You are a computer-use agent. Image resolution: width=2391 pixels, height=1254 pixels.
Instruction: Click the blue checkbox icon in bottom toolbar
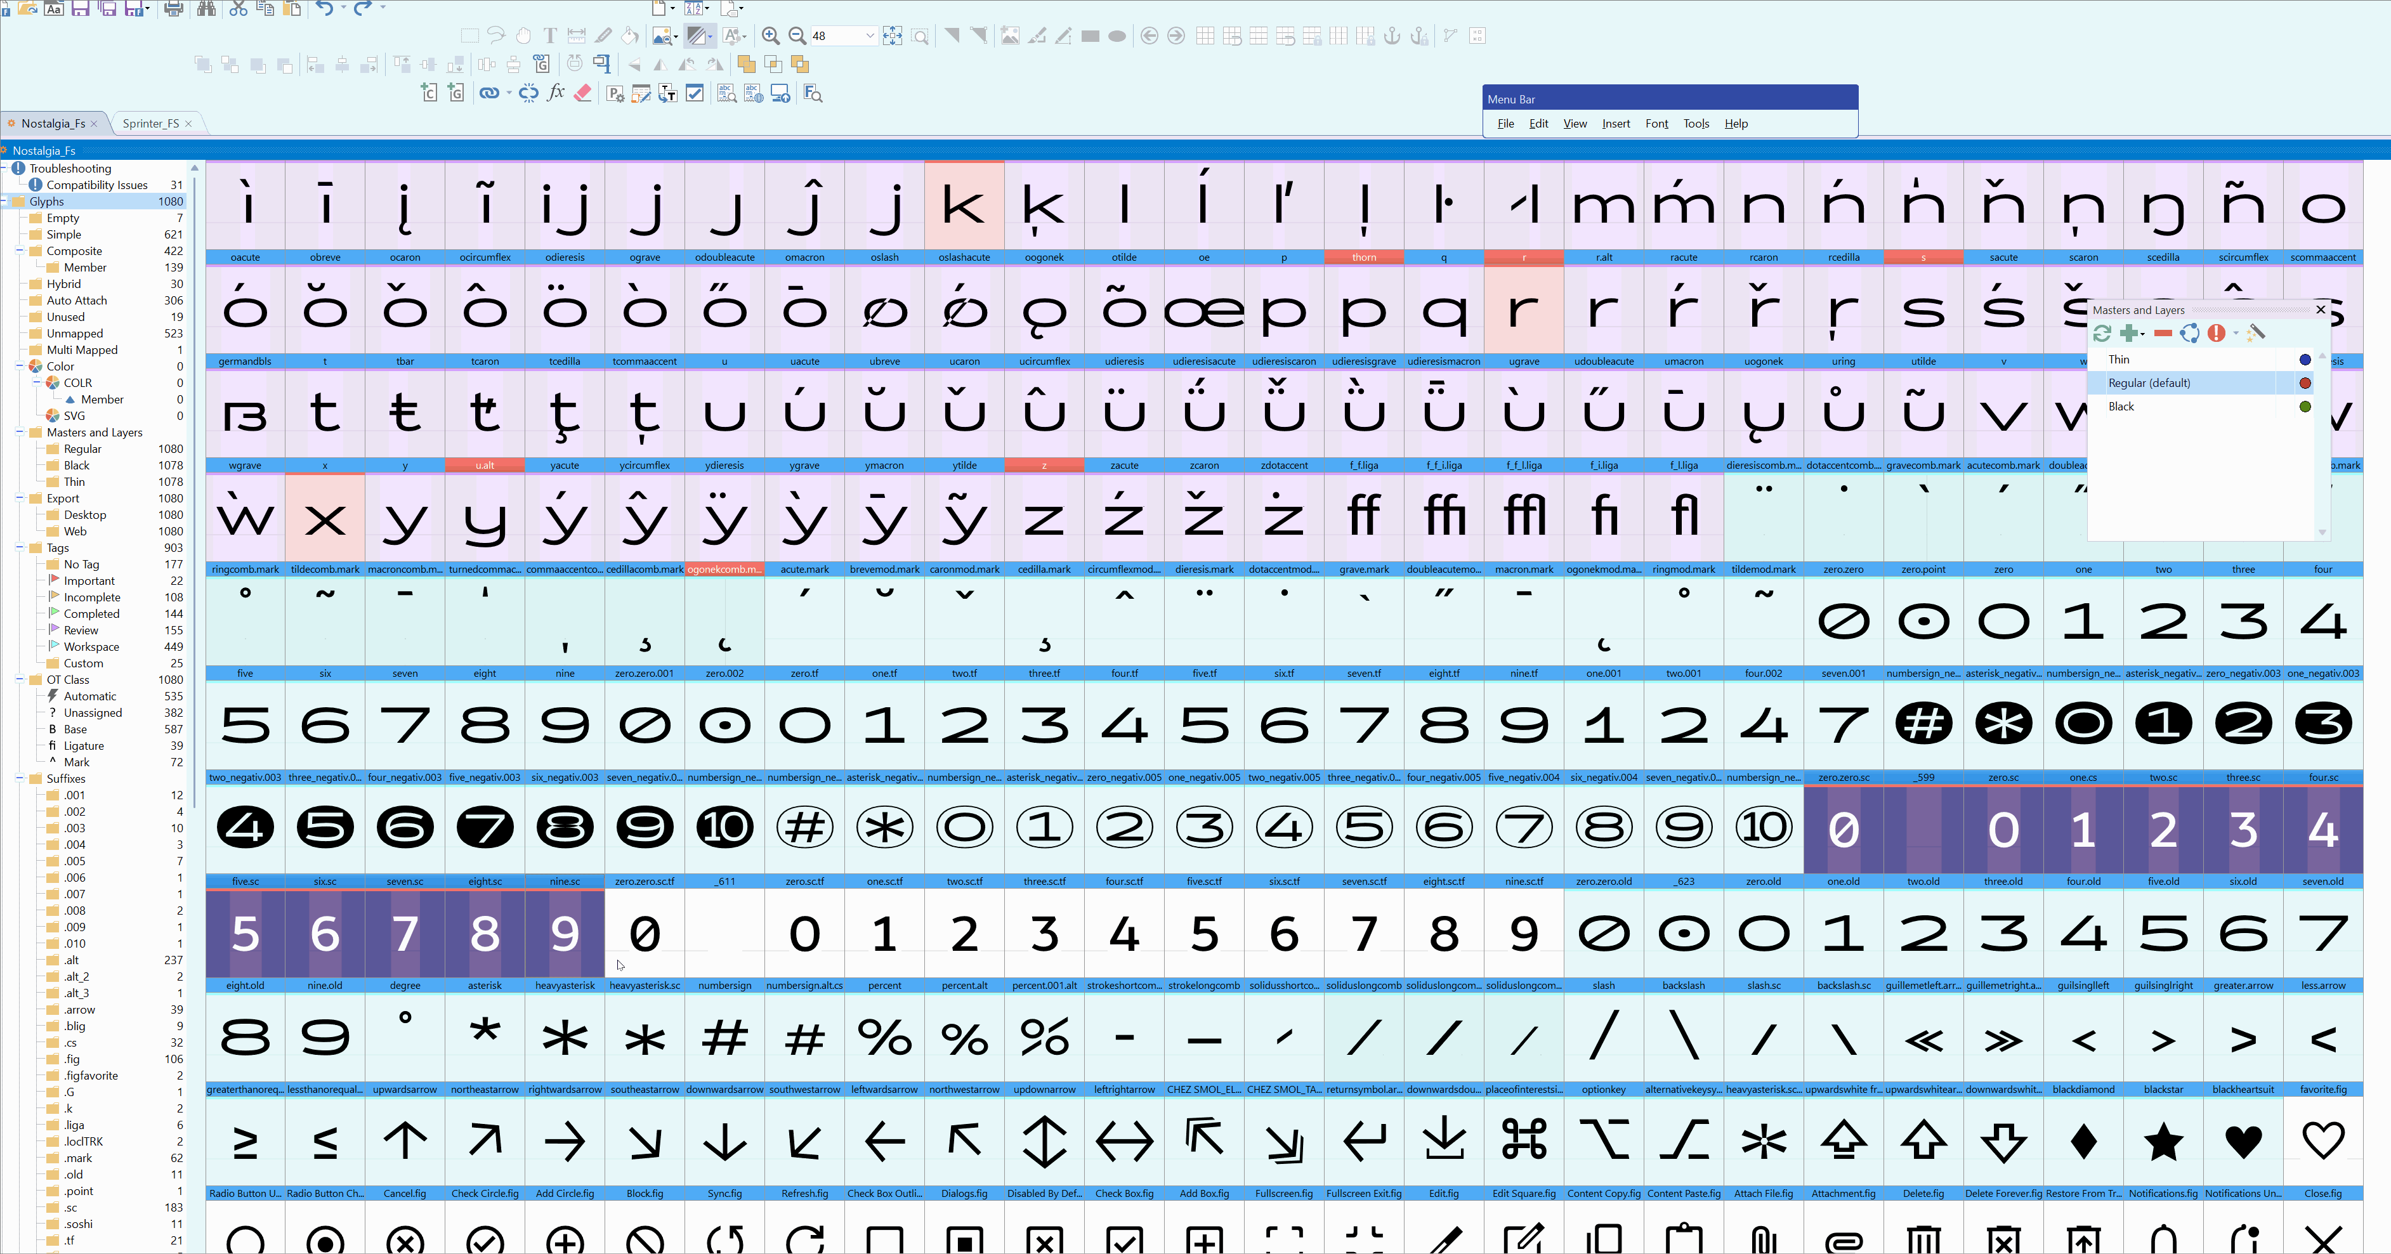pyautogui.click(x=694, y=93)
